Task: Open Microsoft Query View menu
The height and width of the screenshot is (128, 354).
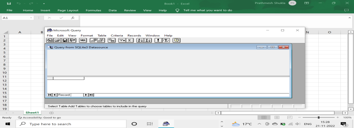Action: (x=72, y=36)
